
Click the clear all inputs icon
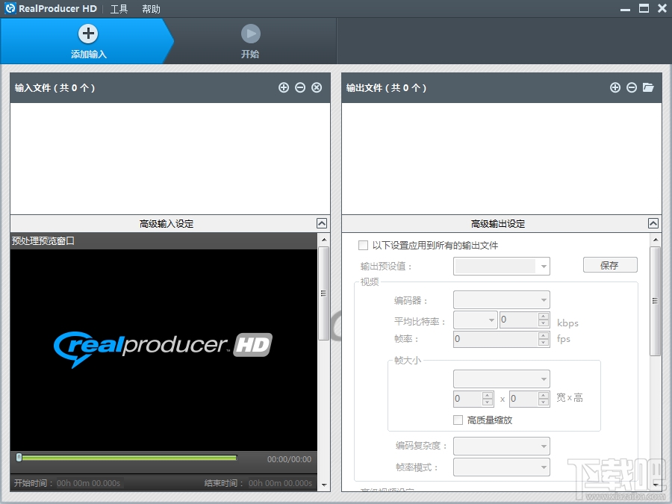coord(317,87)
